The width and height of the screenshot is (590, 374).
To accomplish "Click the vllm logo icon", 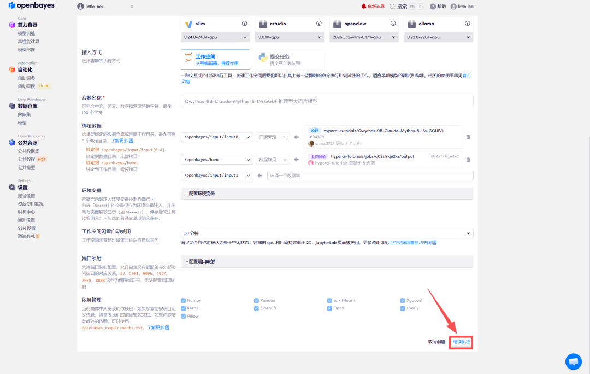I will pyautogui.click(x=188, y=24).
